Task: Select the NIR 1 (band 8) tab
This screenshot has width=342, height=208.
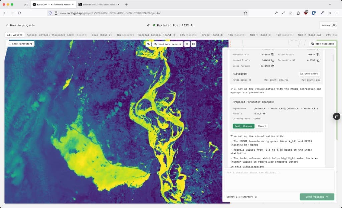Action: (272, 35)
